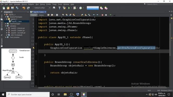Open the Navigate menu
The height and width of the screenshot is (97, 173).
[x=17, y=4]
